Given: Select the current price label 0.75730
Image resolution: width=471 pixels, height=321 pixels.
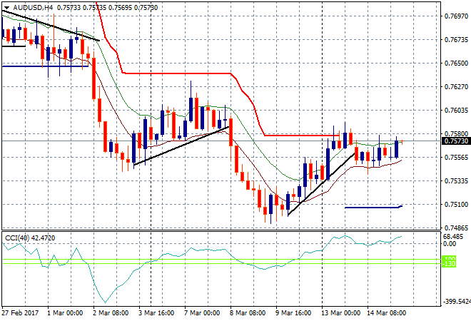Looking at the screenshot, I should [x=456, y=141].
